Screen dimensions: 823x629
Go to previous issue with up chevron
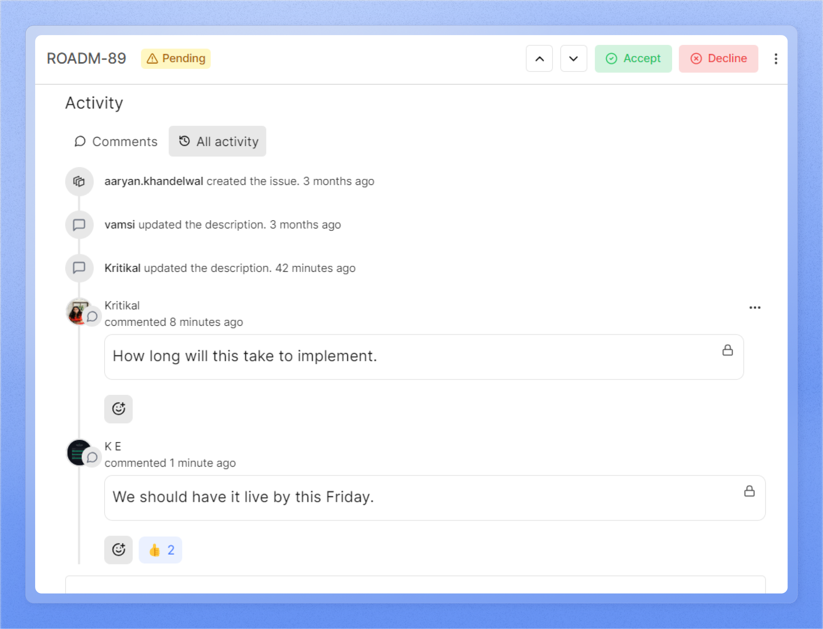click(x=539, y=59)
